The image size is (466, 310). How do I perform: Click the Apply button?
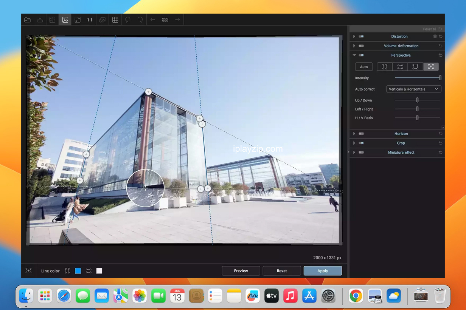[x=323, y=271]
